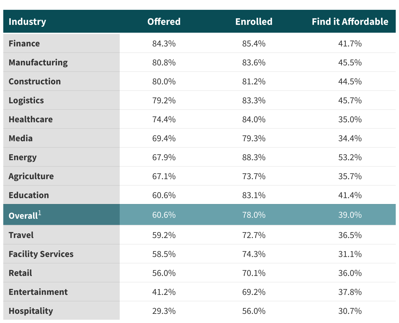This screenshot has width=399, height=323.
Task: Click the Media affordable value 34.4%
Action: pyautogui.click(x=350, y=138)
